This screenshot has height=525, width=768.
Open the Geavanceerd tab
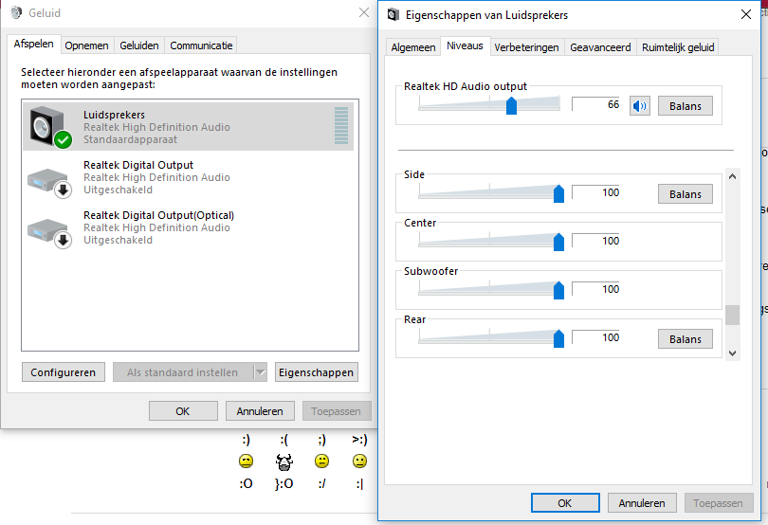[600, 47]
